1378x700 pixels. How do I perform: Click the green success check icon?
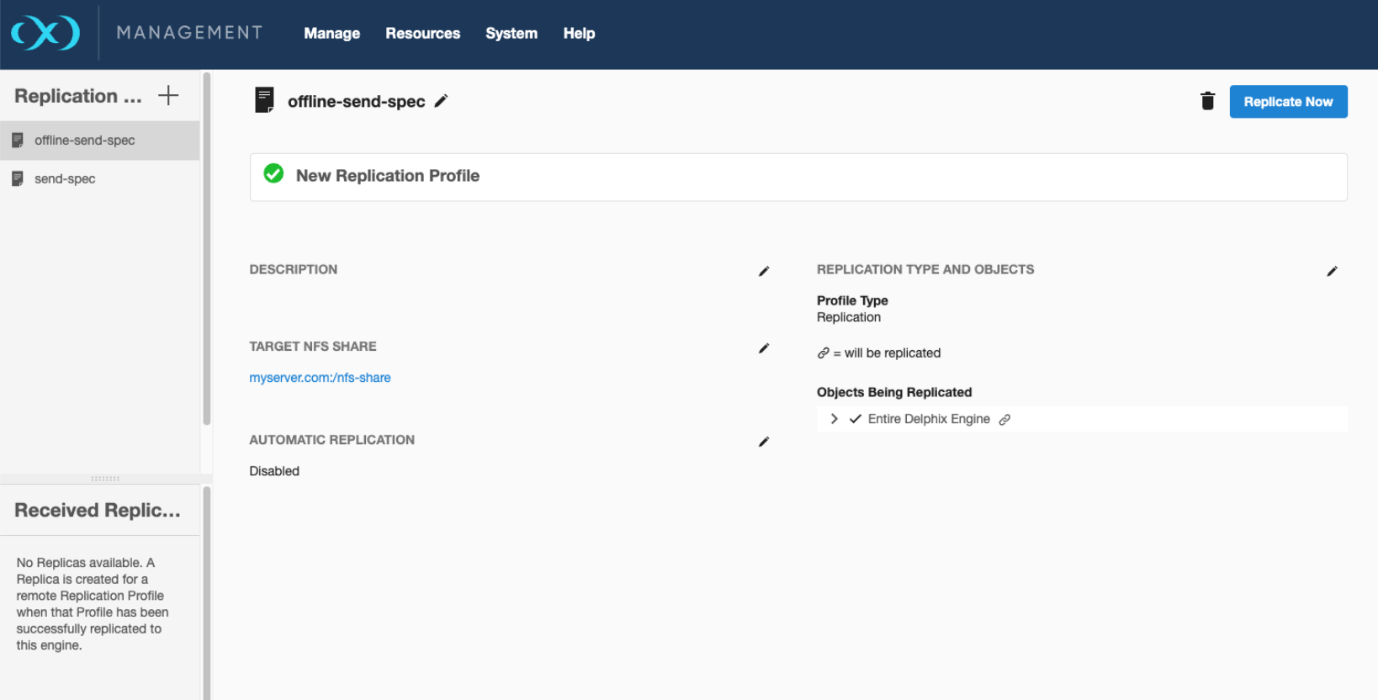tap(273, 174)
